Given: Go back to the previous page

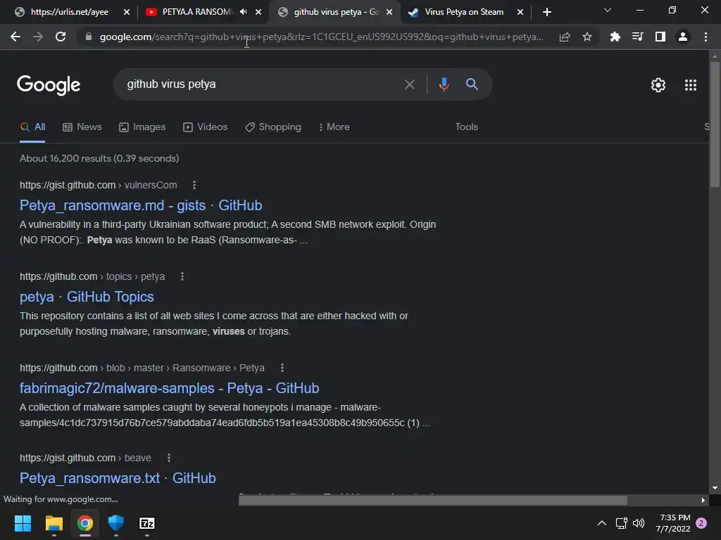Looking at the screenshot, I should (x=15, y=37).
